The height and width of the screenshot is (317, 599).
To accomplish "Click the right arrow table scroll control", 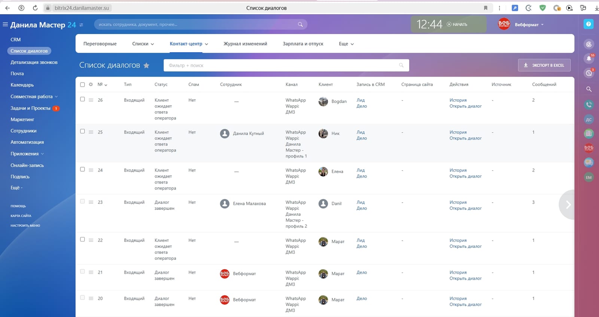I will [x=568, y=204].
